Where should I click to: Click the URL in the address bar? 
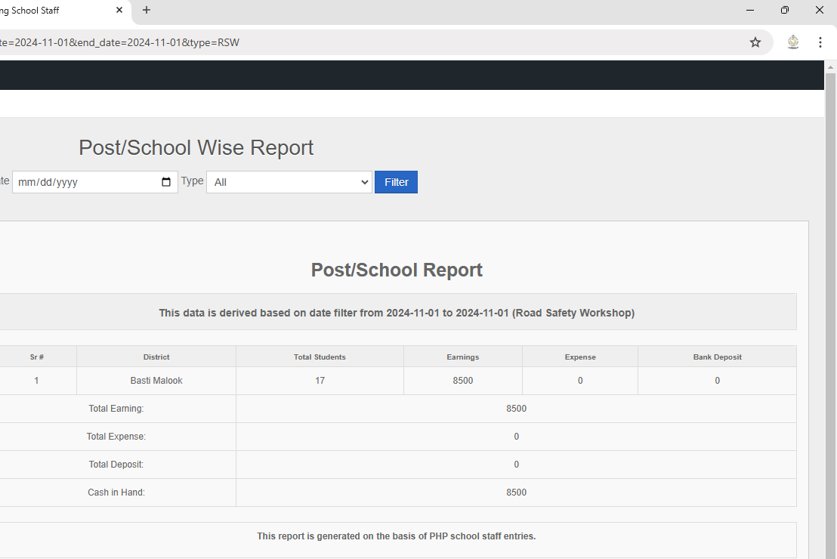coord(302,42)
